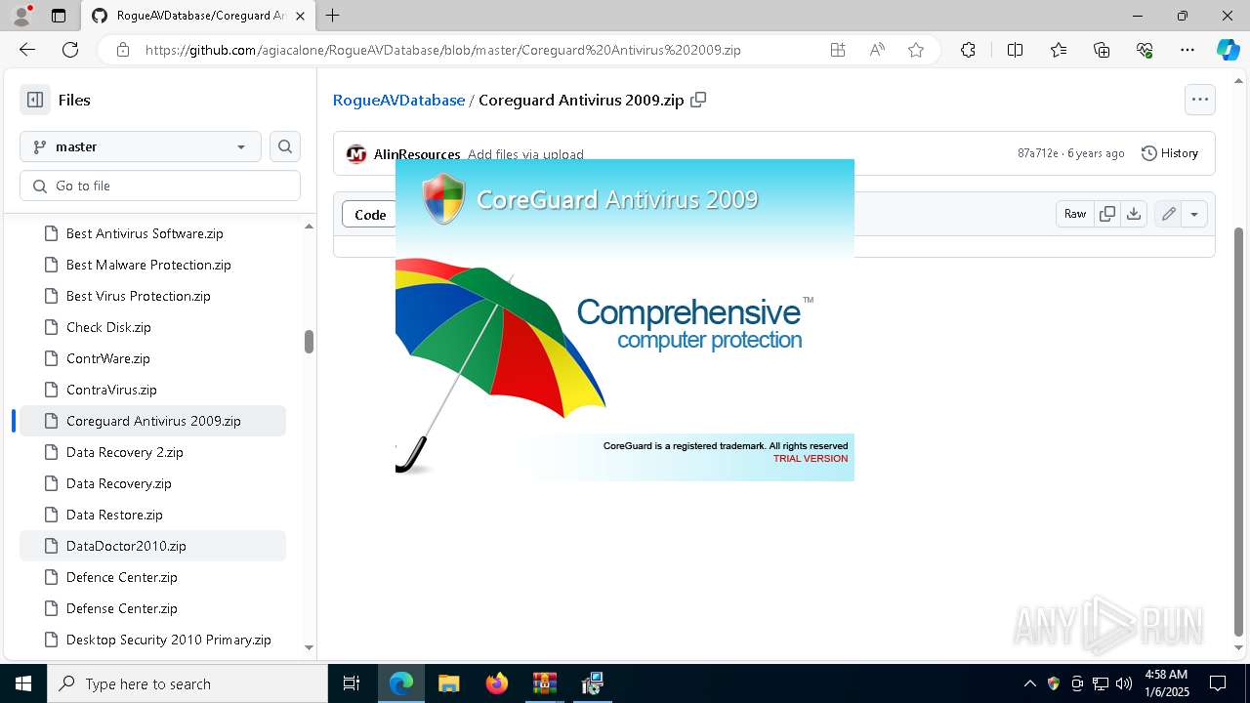Select Data Restore.zip
This screenshot has height=703, width=1250.
[152, 515]
